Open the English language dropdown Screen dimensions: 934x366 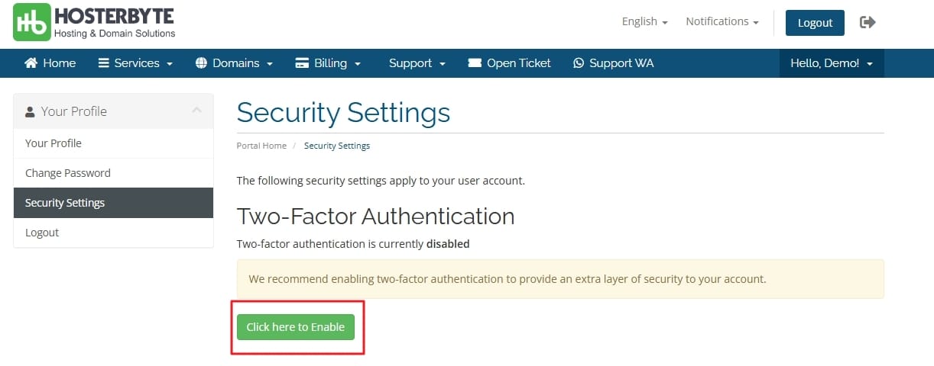[x=644, y=22]
